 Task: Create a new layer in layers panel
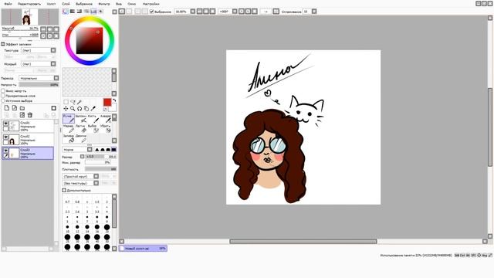tap(7, 108)
